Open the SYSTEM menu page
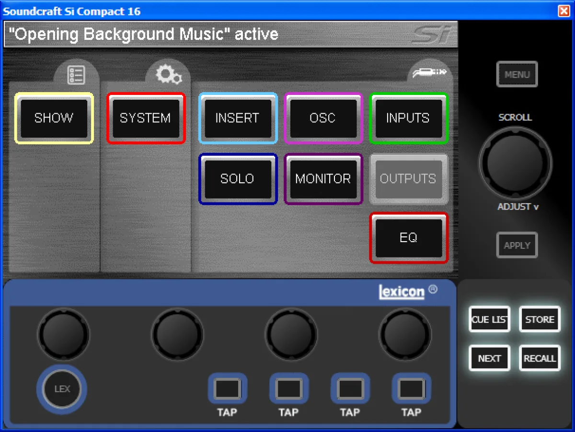Screen dimensions: 575x432 pos(145,118)
